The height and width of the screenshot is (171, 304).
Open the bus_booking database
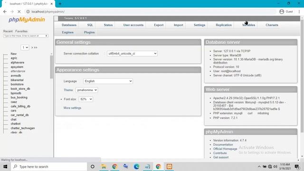coord(19,97)
